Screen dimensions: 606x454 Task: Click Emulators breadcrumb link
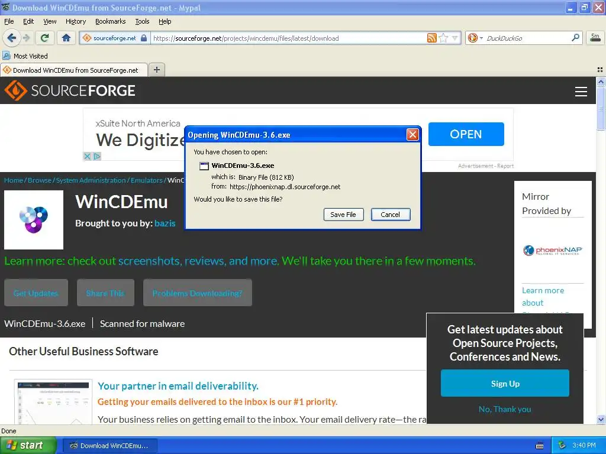coord(147,180)
